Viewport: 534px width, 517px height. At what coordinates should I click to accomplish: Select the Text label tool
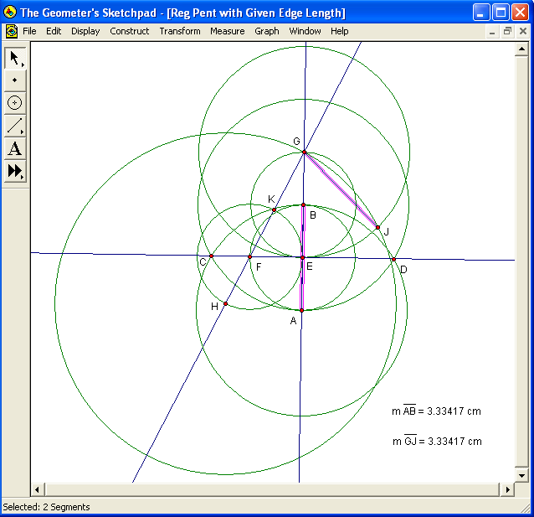[14, 149]
